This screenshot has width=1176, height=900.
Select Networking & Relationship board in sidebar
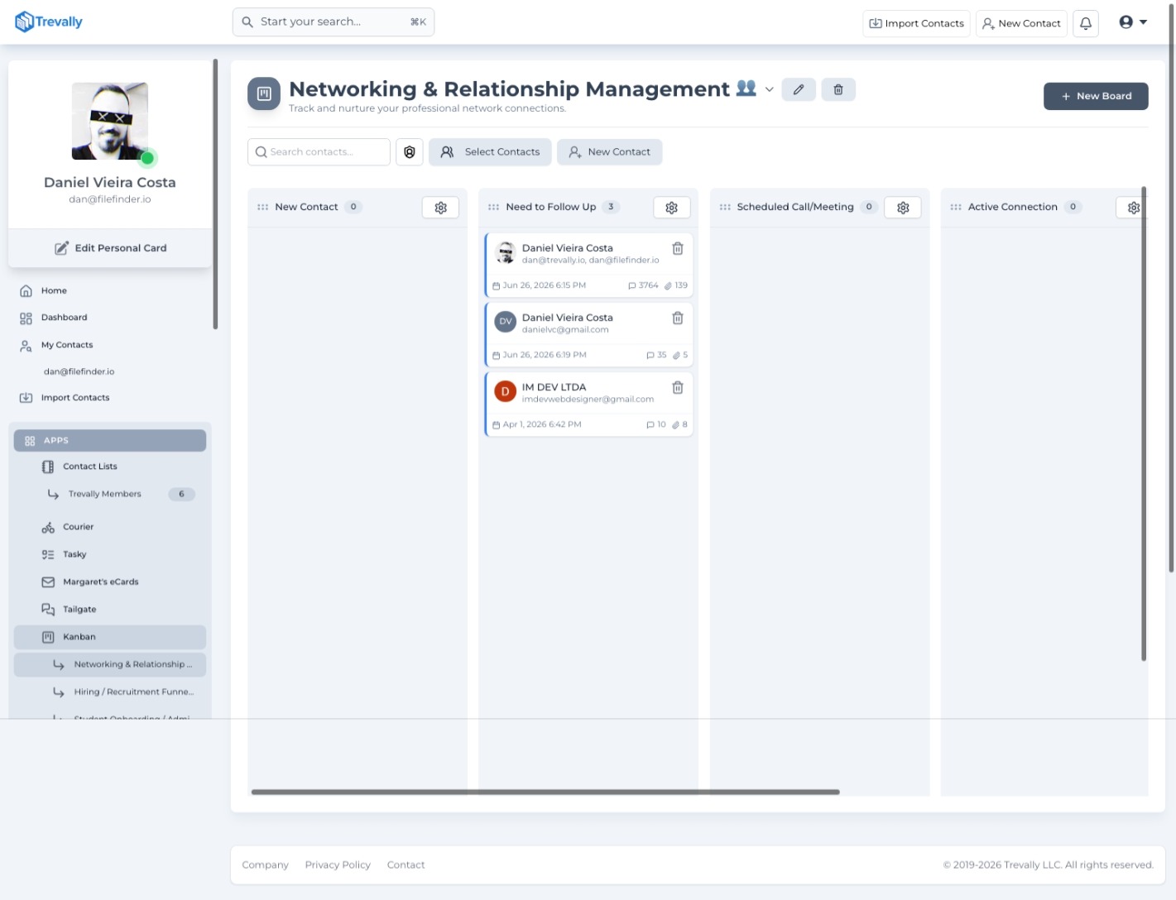click(x=110, y=665)
